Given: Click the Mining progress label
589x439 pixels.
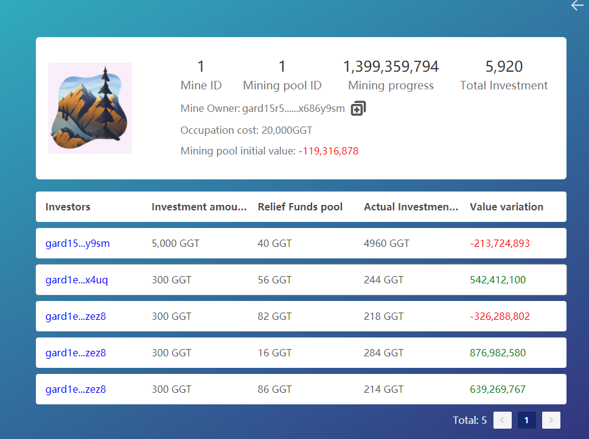Looking at the screenshot, I should point(391,86).
